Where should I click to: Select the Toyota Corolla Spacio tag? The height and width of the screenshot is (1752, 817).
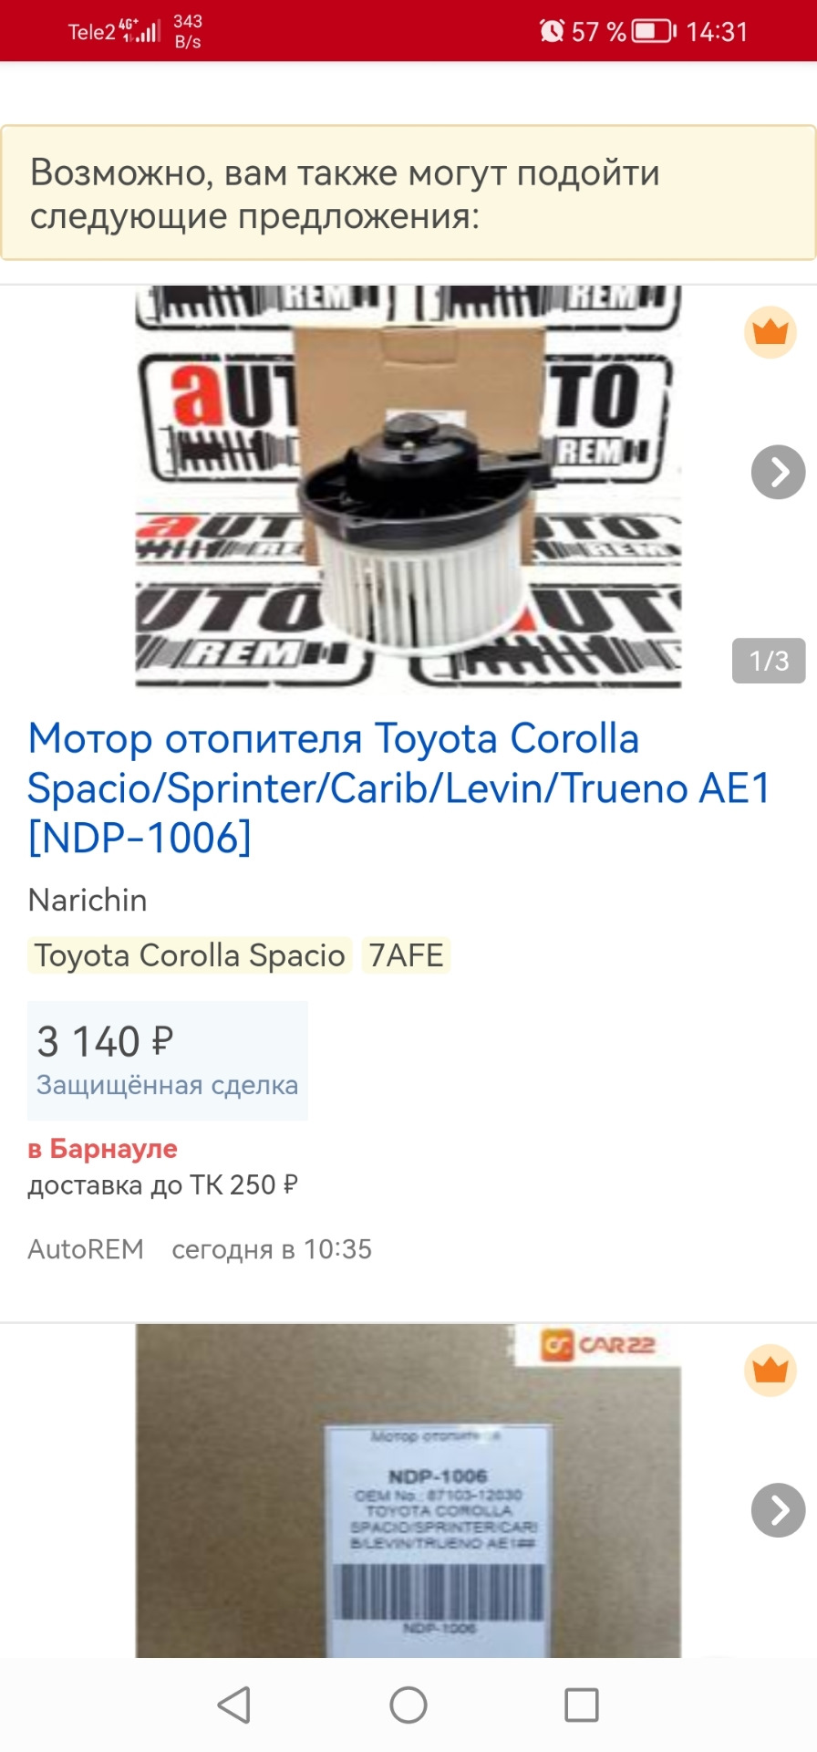[x=190, y=955]
